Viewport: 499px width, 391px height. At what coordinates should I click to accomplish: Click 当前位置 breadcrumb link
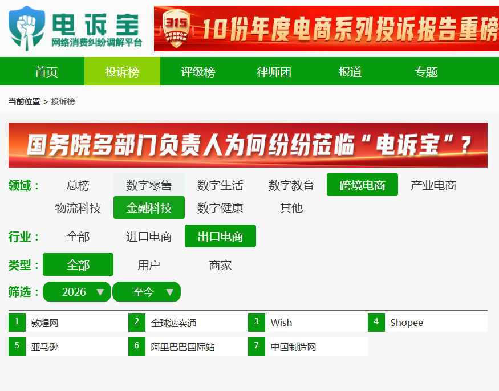coord(24,101)
